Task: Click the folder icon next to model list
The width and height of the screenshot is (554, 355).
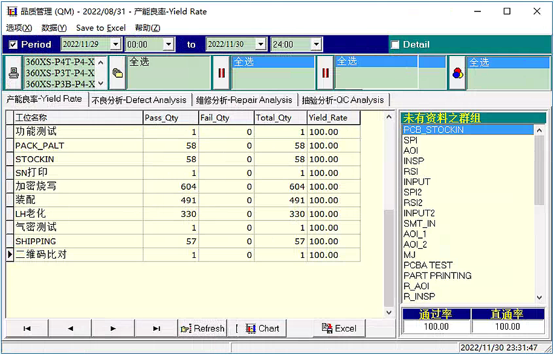Action: coord(118,73)
